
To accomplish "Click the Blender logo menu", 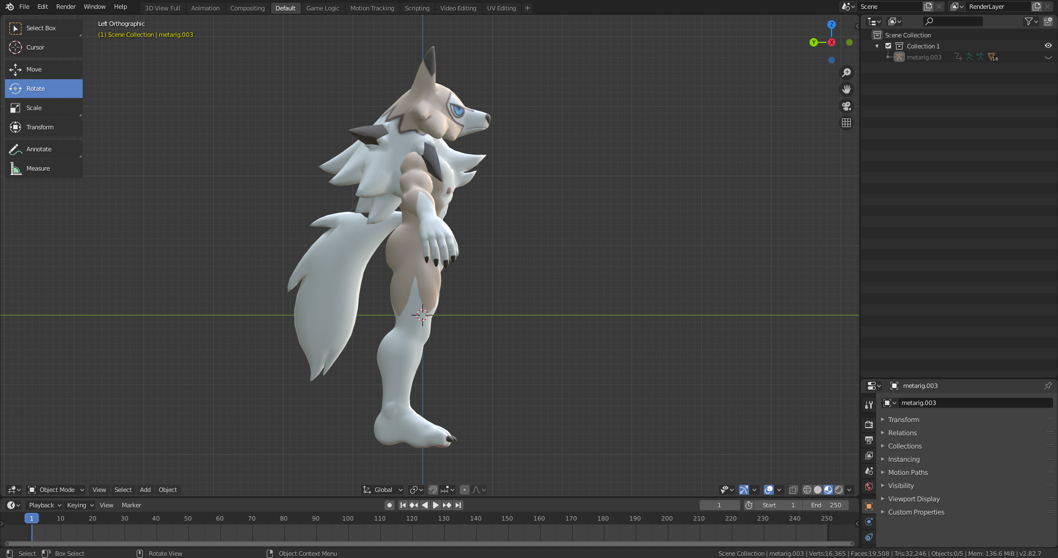I will point(9,7).
